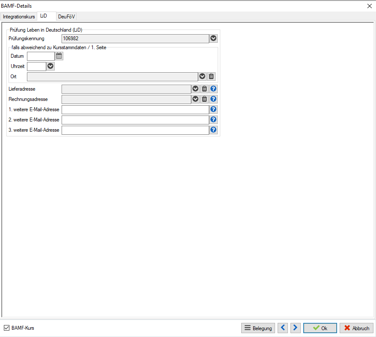Open the Uhrzeit dropdown
The image size is (376, 337).
coord(50,66)
